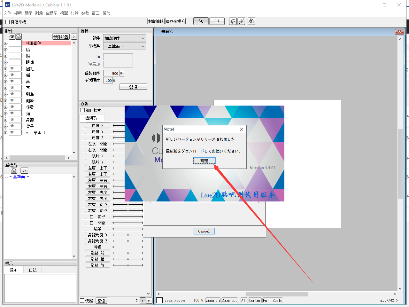Click the 建立坐標系 button
The image size is (409, 307).
(x=175, y=21)
